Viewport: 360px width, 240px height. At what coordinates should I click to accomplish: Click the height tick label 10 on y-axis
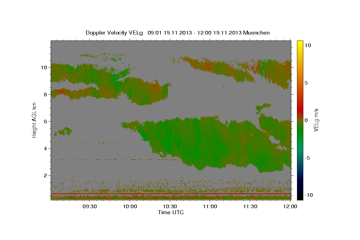point(45,67)
